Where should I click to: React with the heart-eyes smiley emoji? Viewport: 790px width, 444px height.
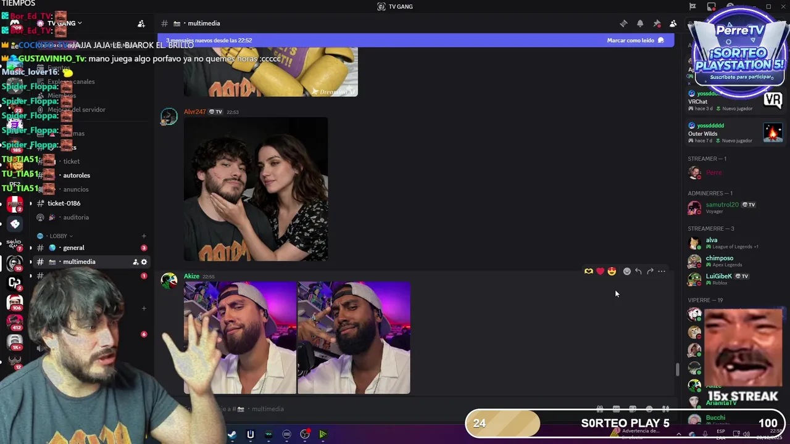click(x=612, y=271)
